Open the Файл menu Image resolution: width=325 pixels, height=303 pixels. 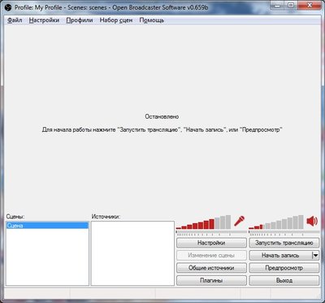click(x=15, y=20)
